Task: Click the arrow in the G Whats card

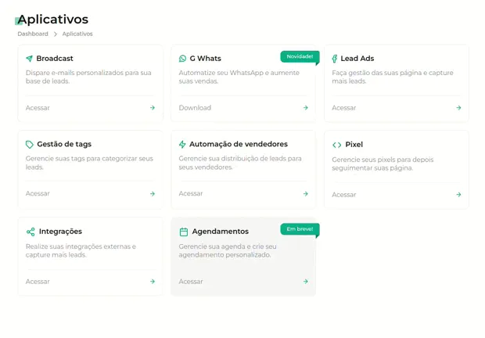Action: (x=306, y=108)
